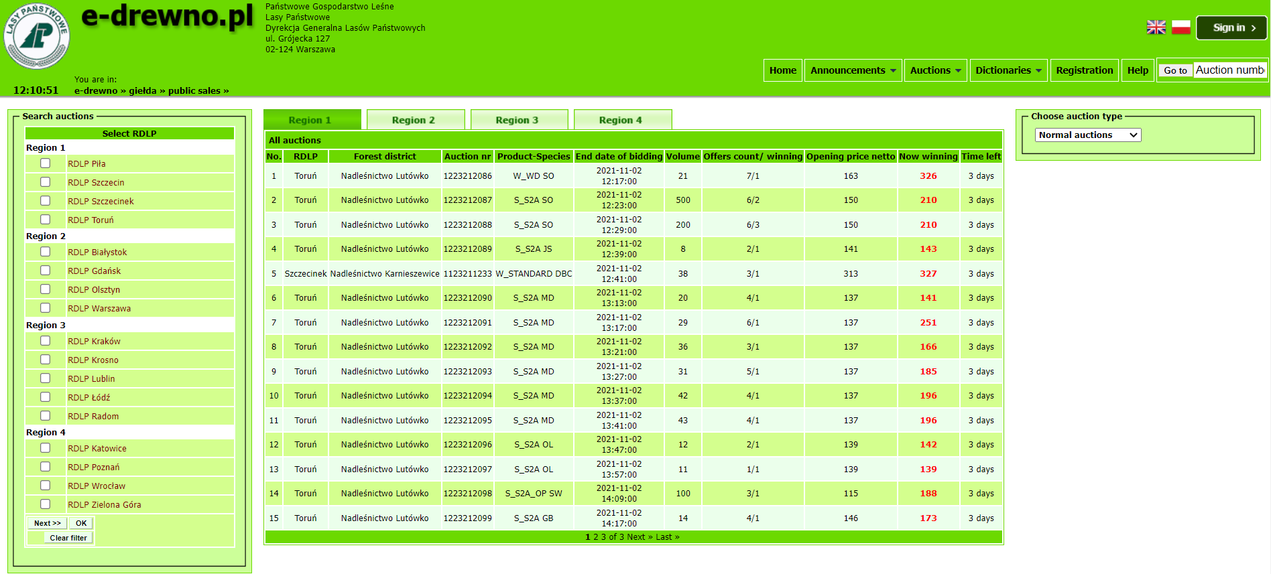
Task: Check the RDLP Szczecin checkbox
Action: 45,182
